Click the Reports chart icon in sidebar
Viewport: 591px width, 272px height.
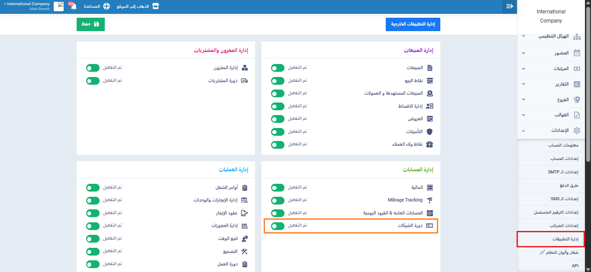(577, 84)
